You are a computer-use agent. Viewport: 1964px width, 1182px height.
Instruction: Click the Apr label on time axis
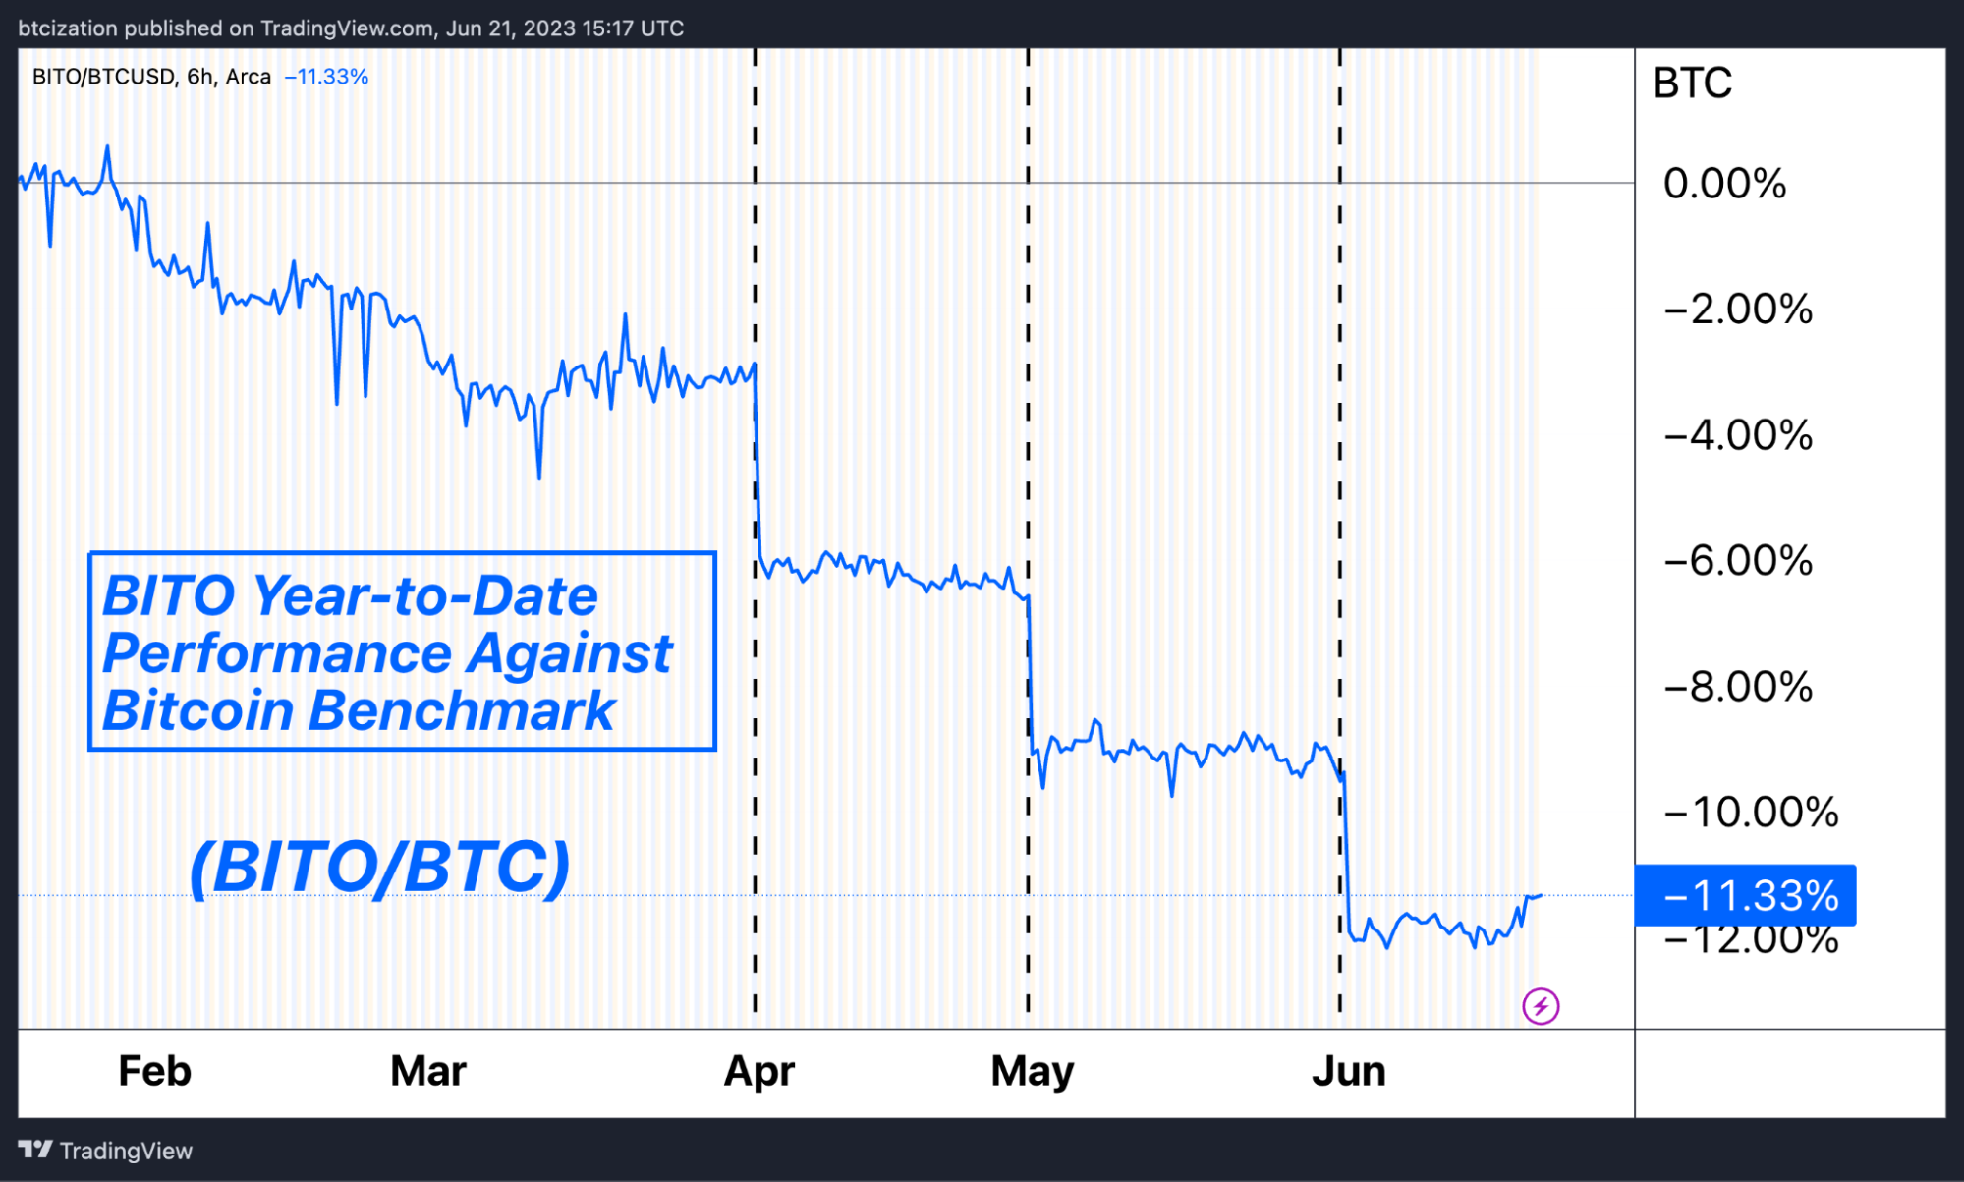pos(759,1071)
